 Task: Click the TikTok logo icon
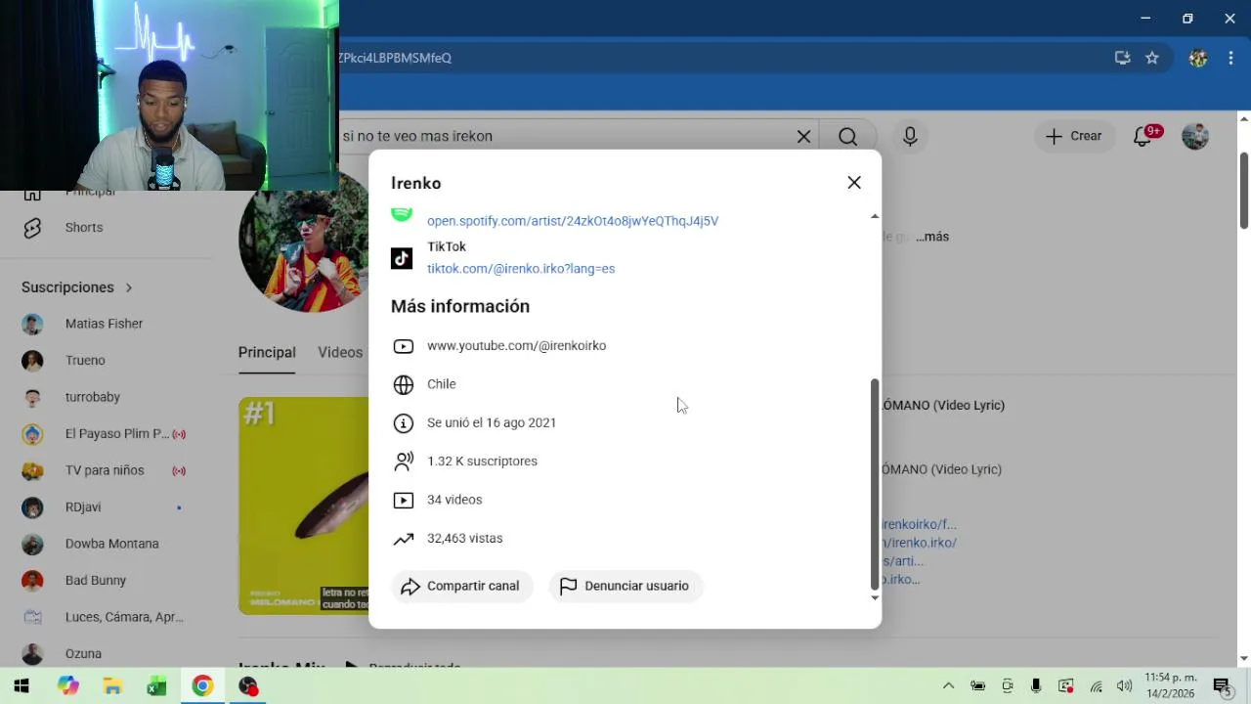(402, 258)
